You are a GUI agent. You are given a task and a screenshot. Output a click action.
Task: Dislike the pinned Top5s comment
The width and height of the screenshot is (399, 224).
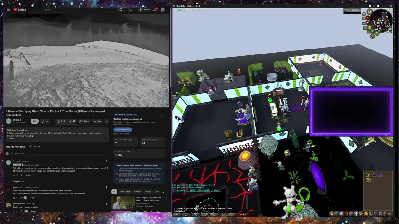click(x=22, y=175)
